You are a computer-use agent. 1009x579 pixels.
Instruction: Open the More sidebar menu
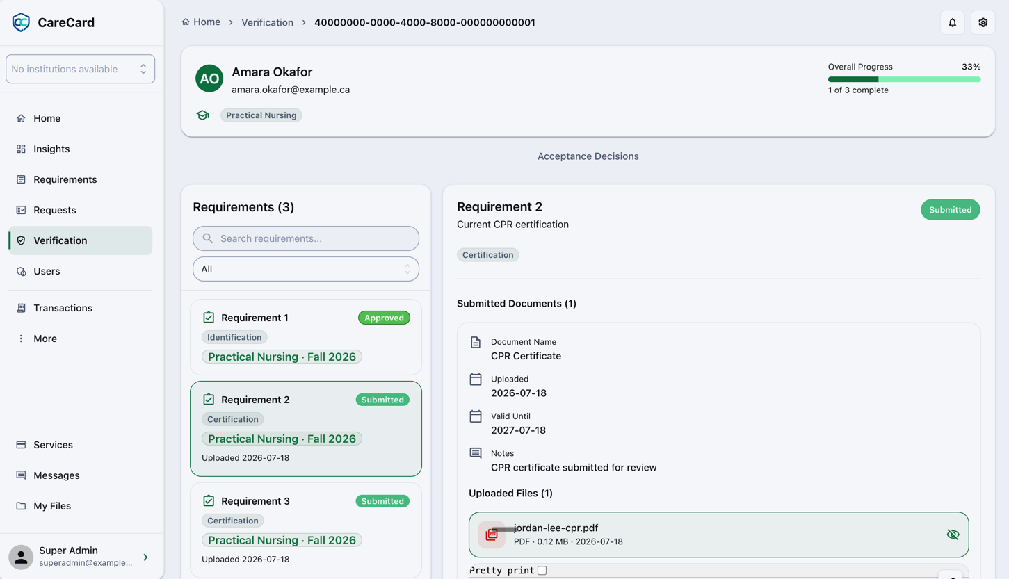(80, 339)
